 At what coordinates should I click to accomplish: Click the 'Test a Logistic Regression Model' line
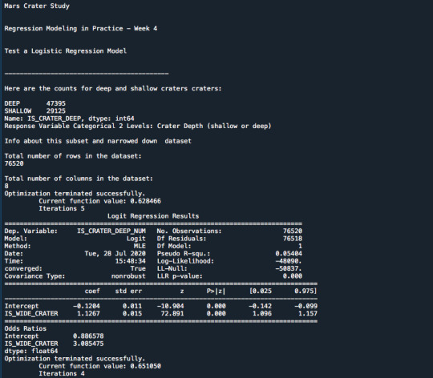[x=66, y=51]
